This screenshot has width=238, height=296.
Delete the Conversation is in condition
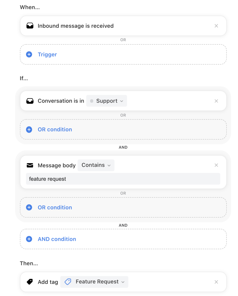click(216, 101)
